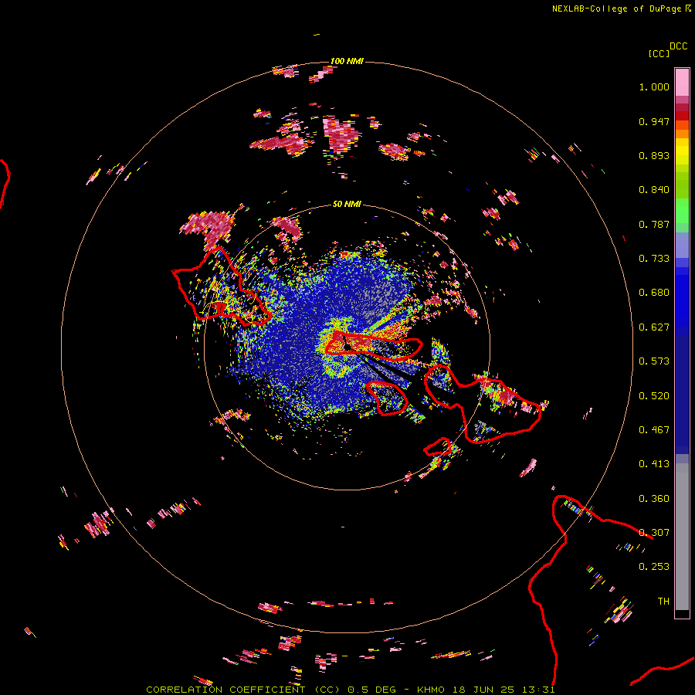Click the 0.467 scale value
The height and width of the screenshot is (695, 695).
click(x=654, y=430)
